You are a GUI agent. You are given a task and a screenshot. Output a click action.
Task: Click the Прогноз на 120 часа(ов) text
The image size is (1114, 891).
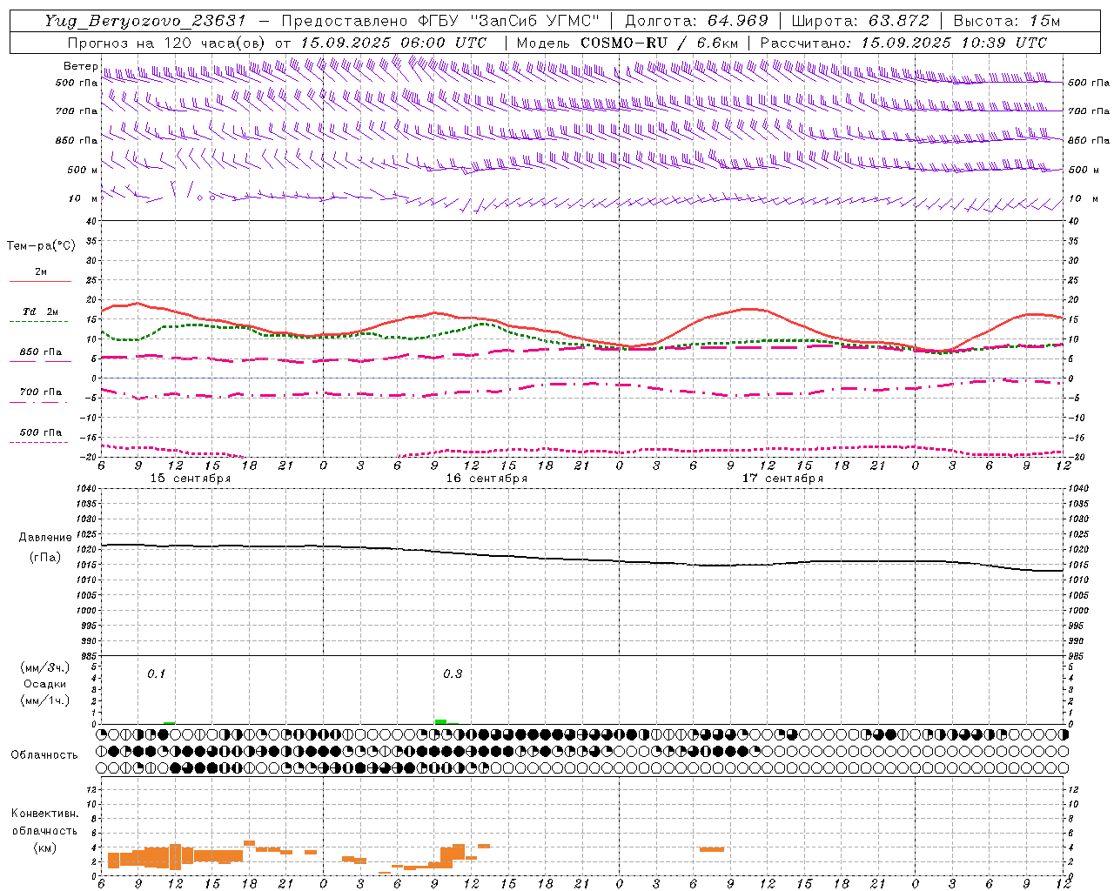coord(168,43)
